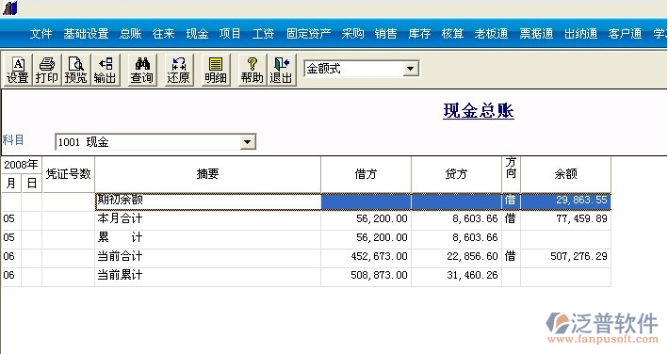Viewport: 668px width, 354px height.
Task: Expand the 金额式 format dropdown arrow
Action: [410, 69]
